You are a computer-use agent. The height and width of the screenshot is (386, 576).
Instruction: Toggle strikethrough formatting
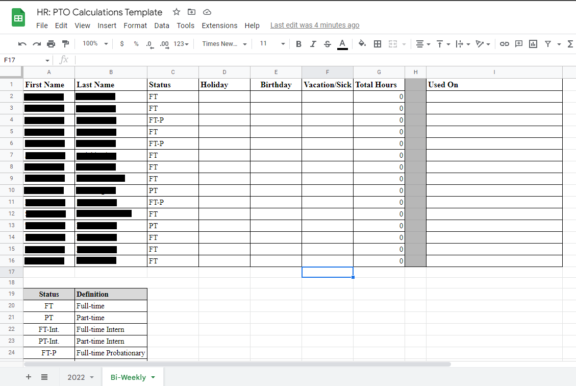coord(327,44)
